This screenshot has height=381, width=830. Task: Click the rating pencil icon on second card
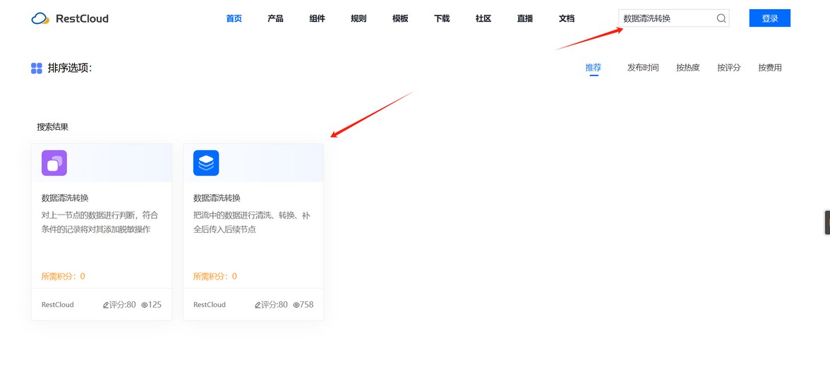pos(258,305)
